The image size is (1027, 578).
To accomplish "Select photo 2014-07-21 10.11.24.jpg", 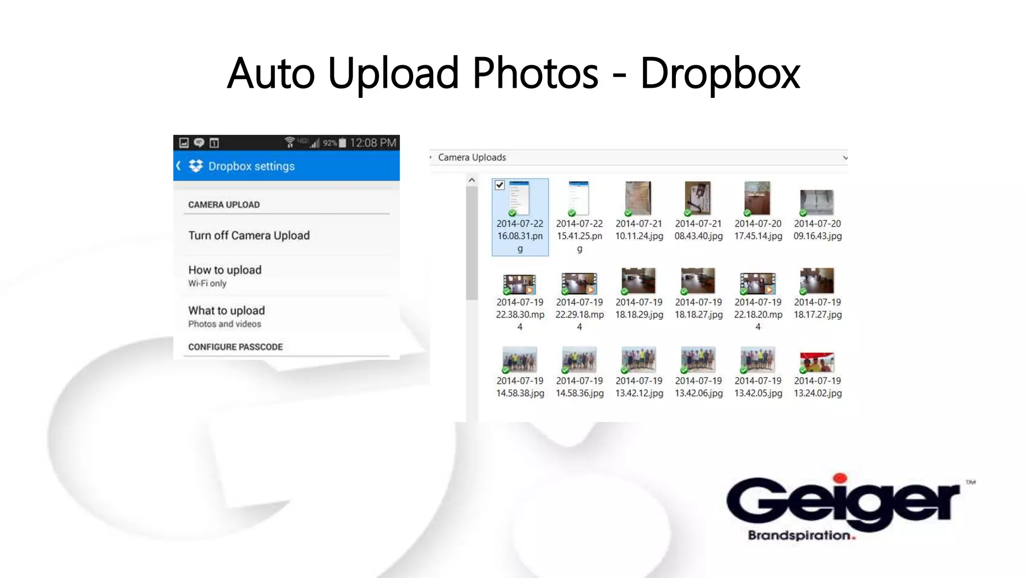I will click(639, 211).
